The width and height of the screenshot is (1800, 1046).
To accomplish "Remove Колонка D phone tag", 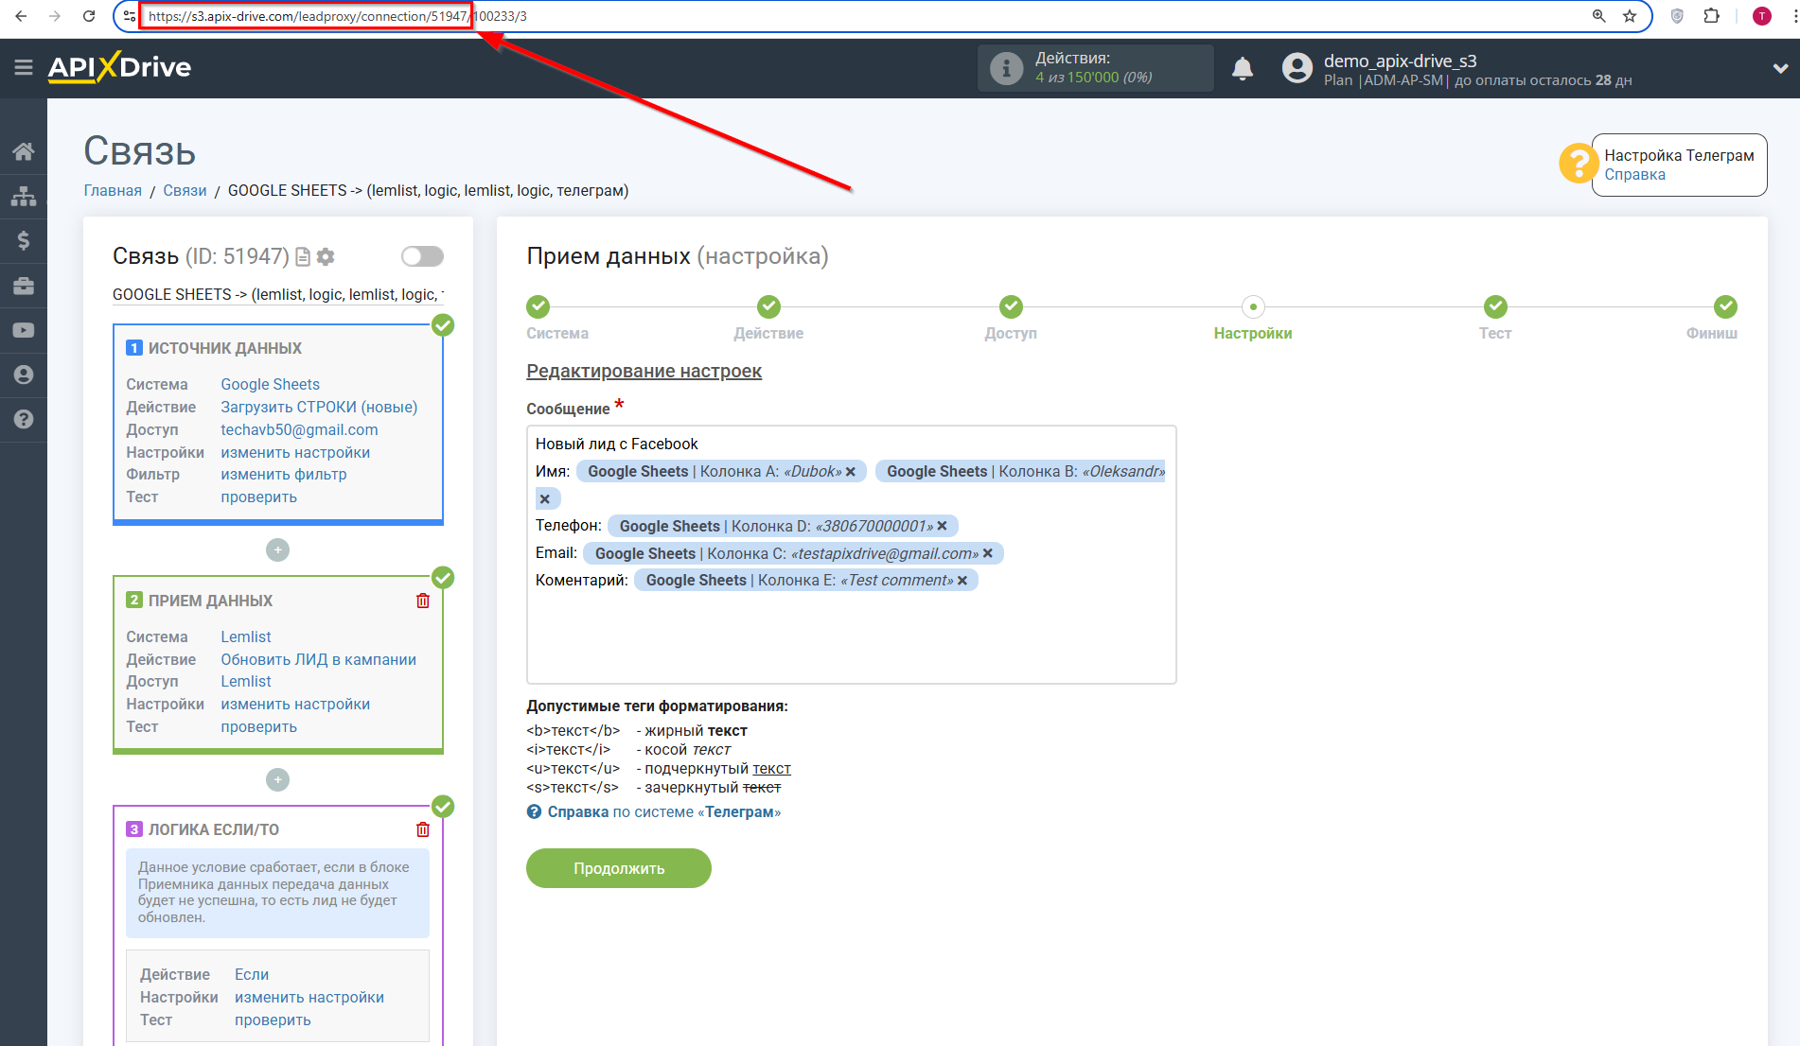I will [942, 526].
